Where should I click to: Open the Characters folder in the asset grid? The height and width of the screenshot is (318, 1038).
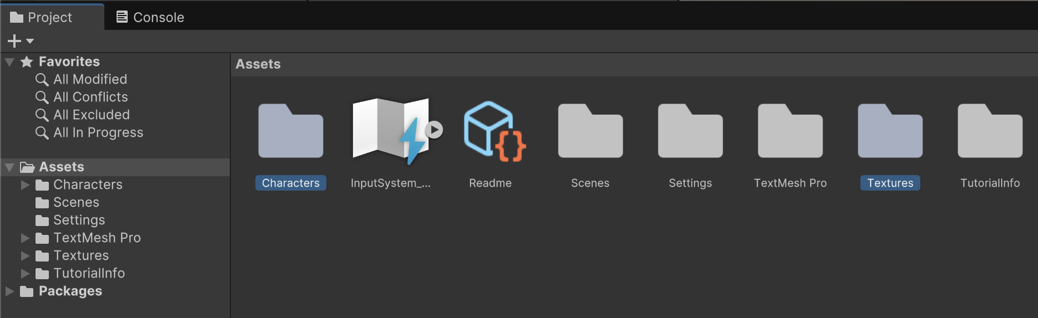291,132
